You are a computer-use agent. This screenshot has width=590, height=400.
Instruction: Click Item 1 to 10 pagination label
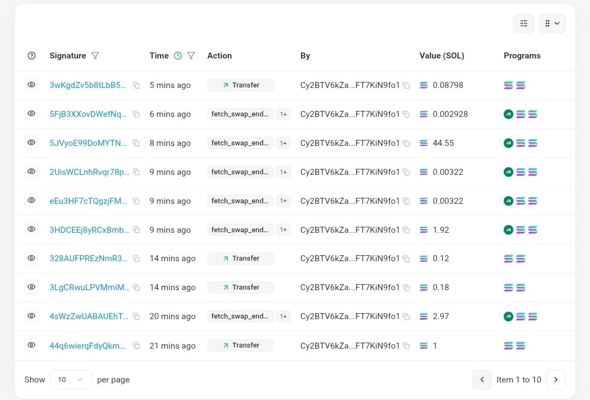(519, 380)
